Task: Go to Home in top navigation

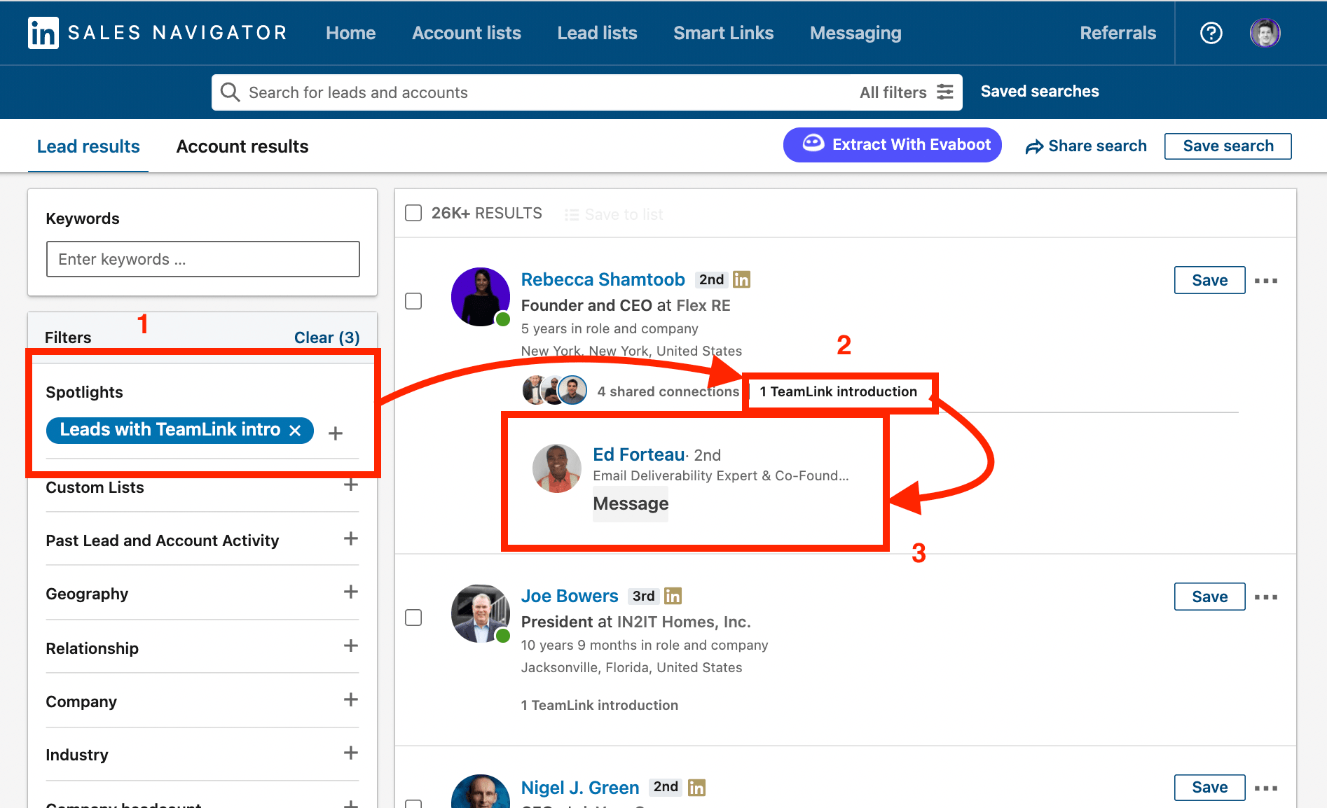Action: point(350,33)
